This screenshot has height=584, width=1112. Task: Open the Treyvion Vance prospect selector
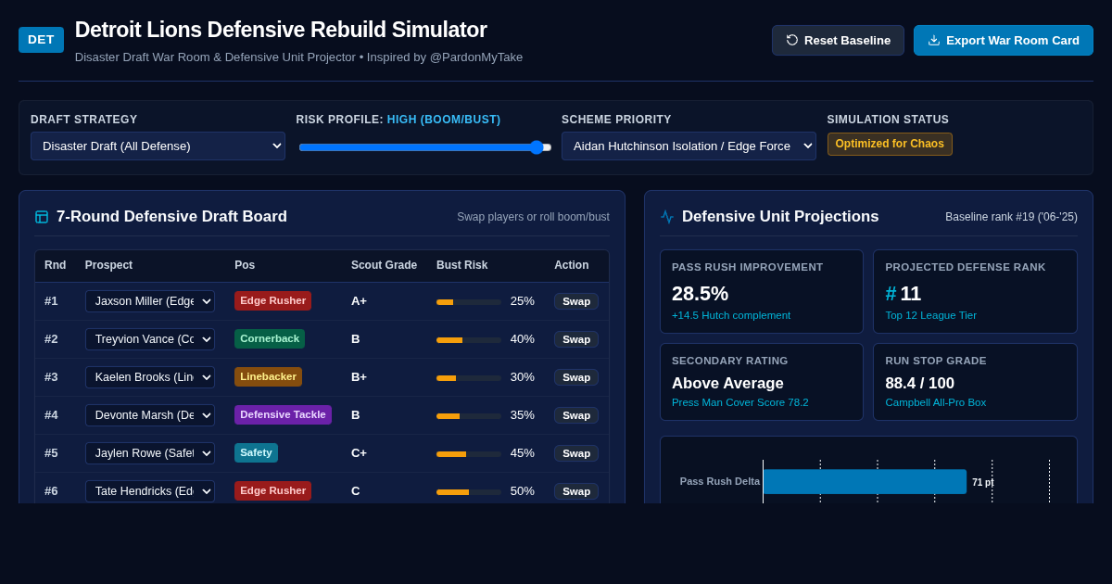click(x=150, y=339)
